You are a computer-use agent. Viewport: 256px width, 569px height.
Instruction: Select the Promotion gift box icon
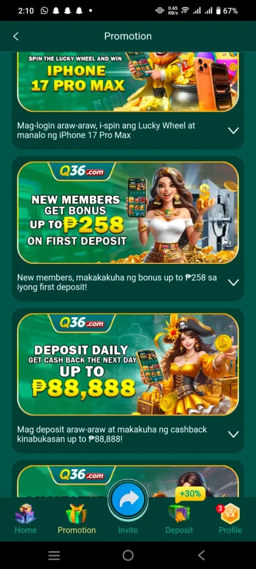point(77,513)
